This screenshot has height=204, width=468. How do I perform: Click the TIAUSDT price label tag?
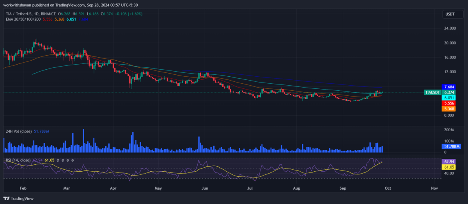pyautogui.click(x=433, y=92)
